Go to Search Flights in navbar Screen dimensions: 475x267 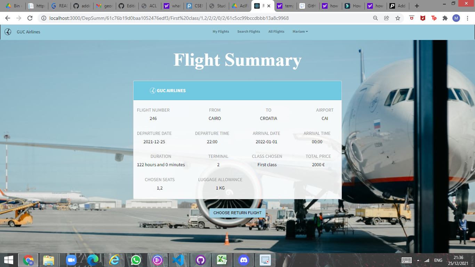coord(249,32)
